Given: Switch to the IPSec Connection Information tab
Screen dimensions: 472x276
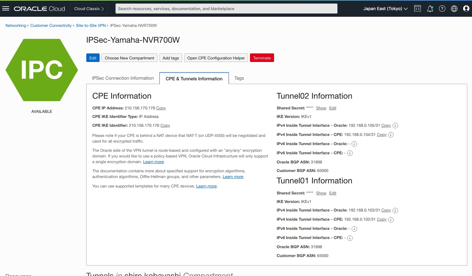Looking at the screenshot, I should click(123, 78).
